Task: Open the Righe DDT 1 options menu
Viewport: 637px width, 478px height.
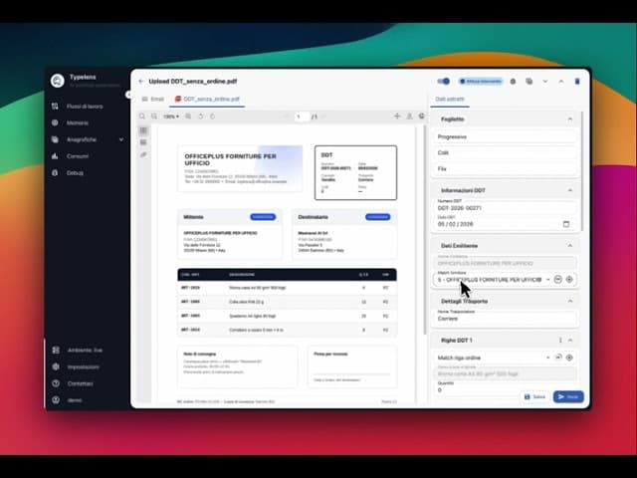Action: pyautogui.click(x=560, y=341)
